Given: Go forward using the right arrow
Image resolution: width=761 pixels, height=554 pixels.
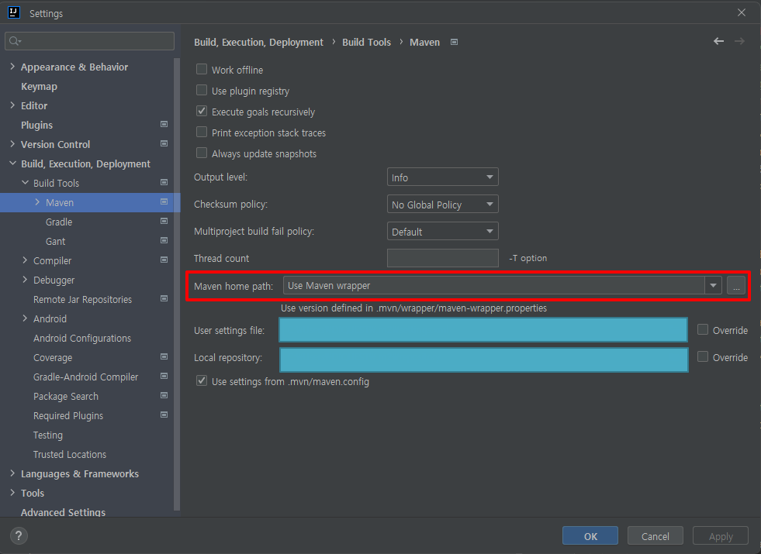Looking at the screenshot, I should coord(739,42).
